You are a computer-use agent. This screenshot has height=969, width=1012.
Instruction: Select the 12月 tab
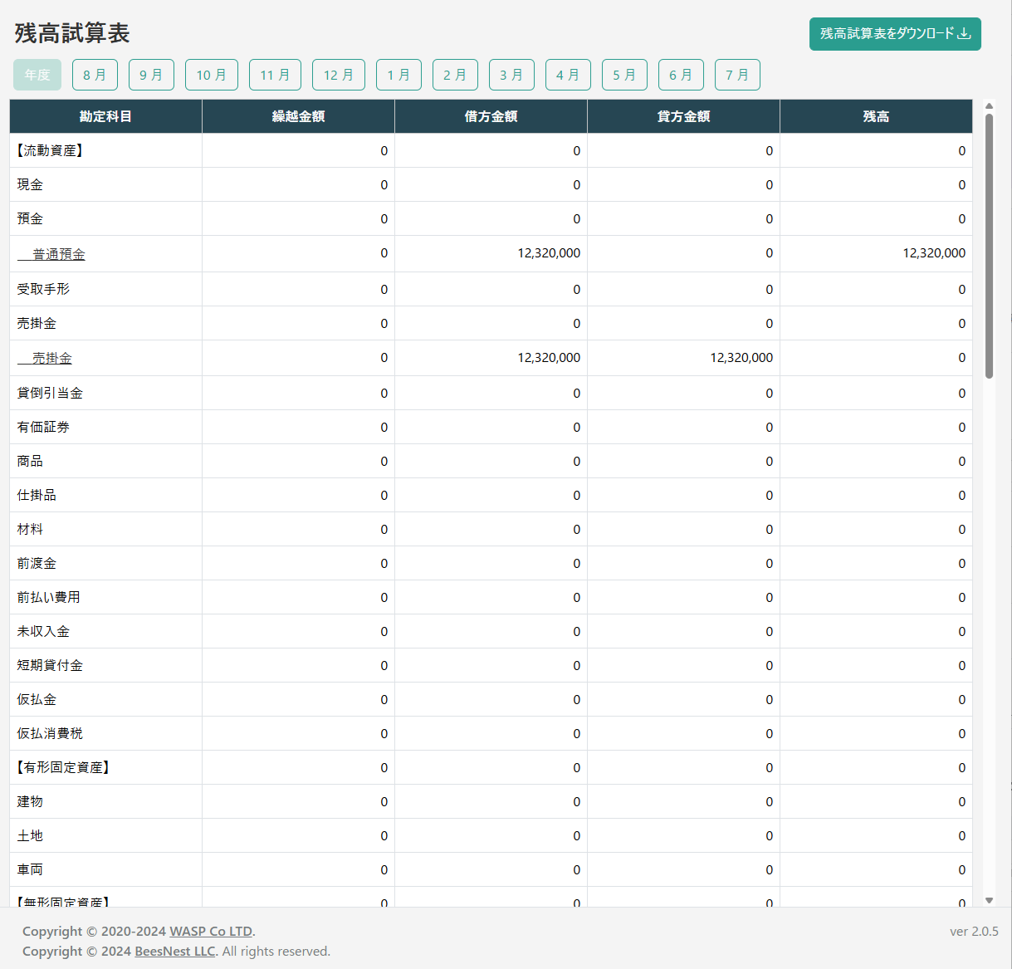tap(339, 75)
